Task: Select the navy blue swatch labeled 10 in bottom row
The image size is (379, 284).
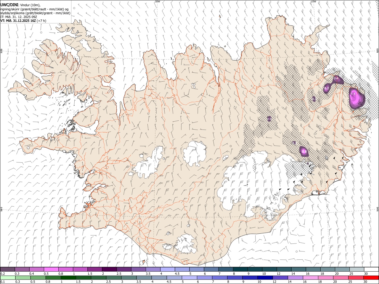Action: 265,277
